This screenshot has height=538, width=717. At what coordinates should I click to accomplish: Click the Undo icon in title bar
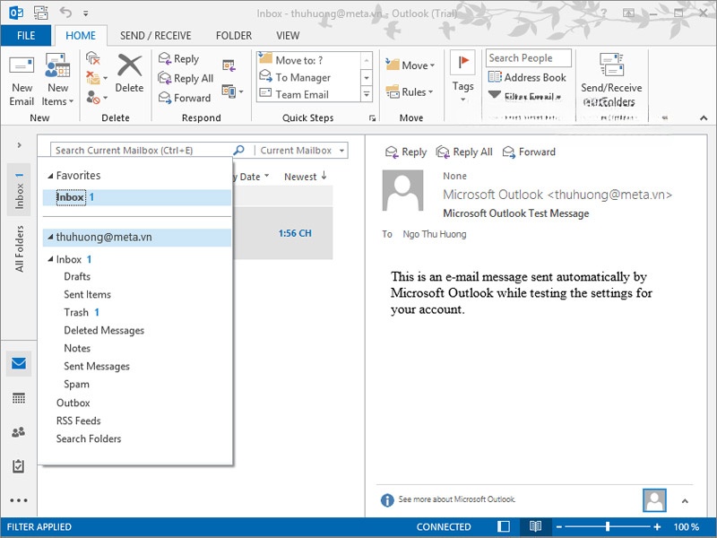(65, 13)
